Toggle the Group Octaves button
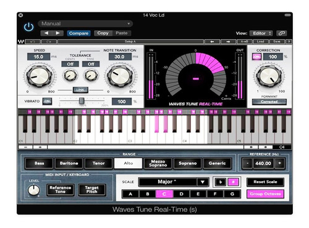 (265, 194)
